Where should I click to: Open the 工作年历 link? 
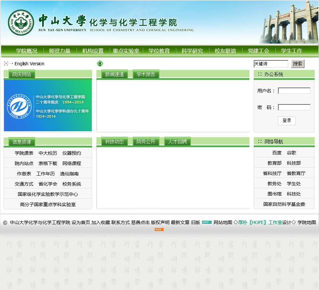(x=46, y=174)
